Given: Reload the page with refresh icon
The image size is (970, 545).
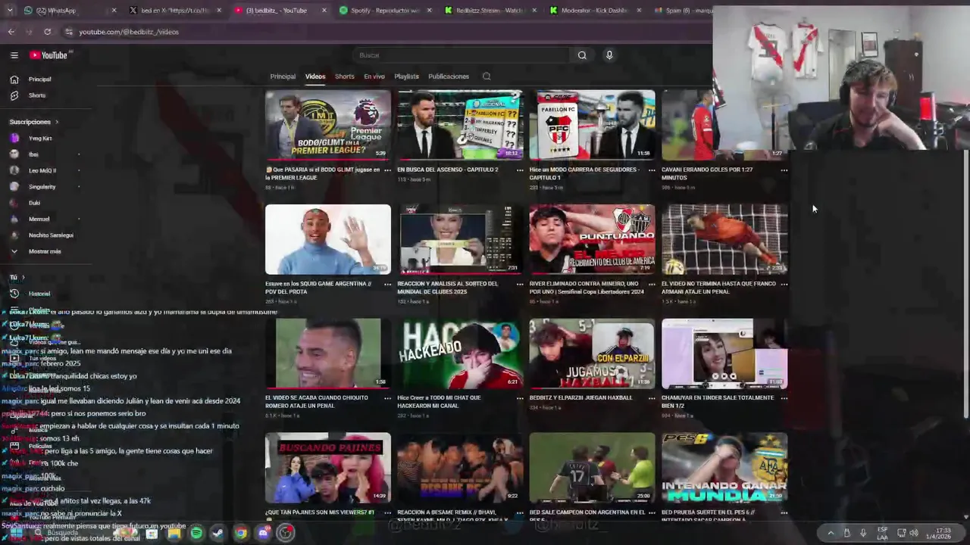Looking at the screenshot, I should [47, 32].
